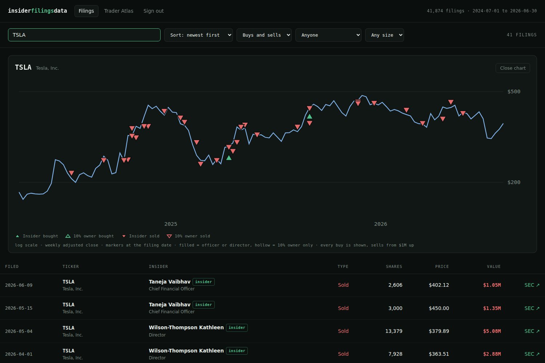Click Wilson-Thompson Kathleen in the 2026-04-01 row
545x363 pixels.
click(x=186, y=351)
